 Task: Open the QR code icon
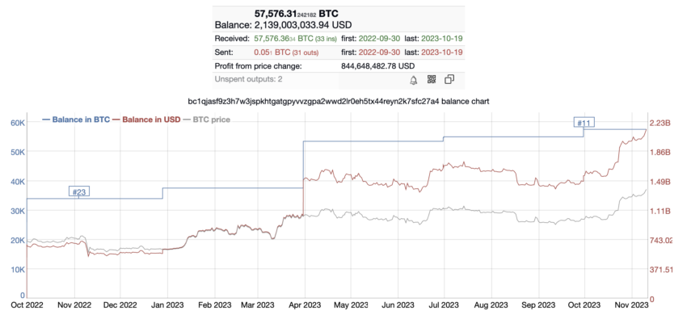click(x=432, y=80)
